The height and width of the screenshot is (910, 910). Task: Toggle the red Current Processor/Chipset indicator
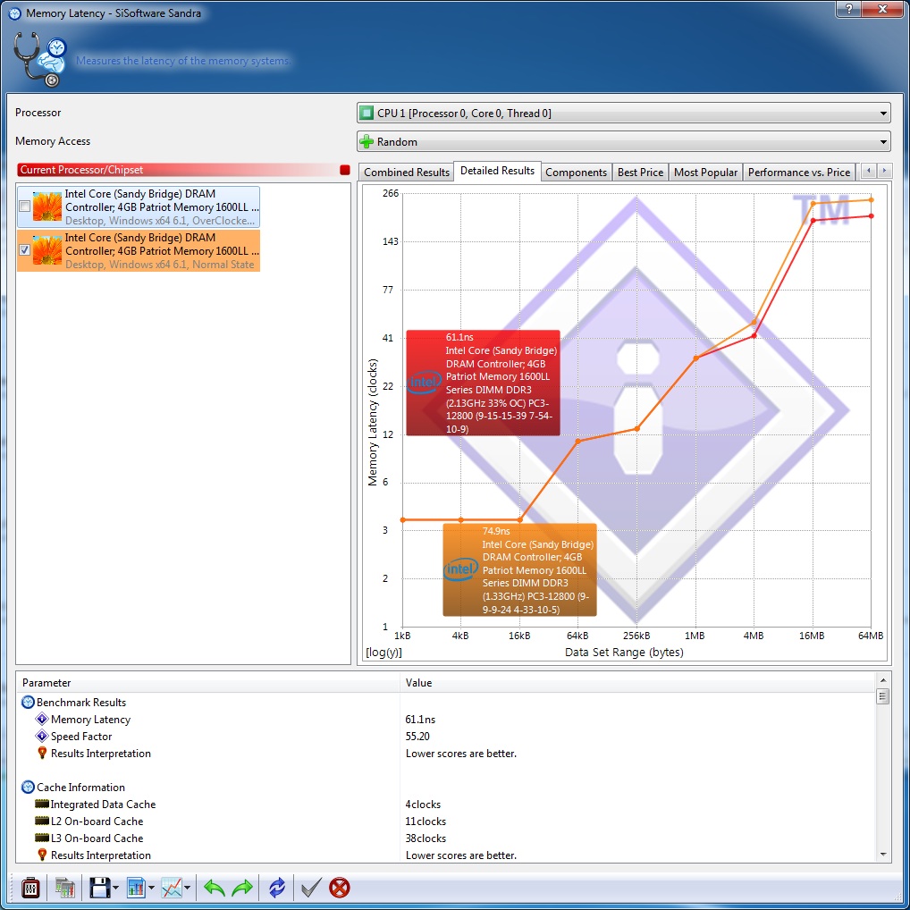click(344, 170)
